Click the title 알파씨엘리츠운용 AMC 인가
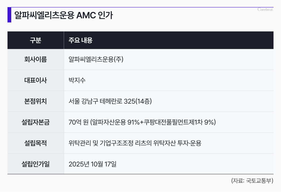The height and width of the screenshot is (192, 281). point(63,15)
